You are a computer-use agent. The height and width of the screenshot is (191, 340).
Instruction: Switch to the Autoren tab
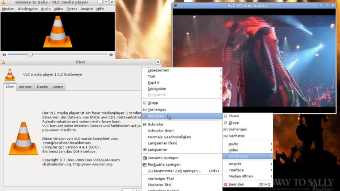click(x=25, y=87)
